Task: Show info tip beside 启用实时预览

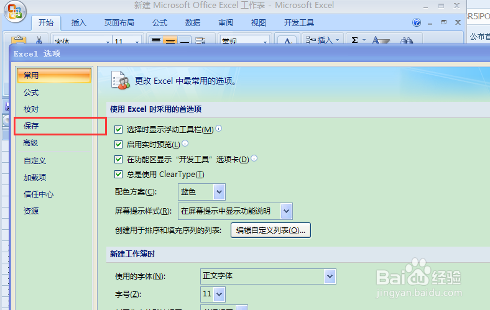Action: pos(185,144)
